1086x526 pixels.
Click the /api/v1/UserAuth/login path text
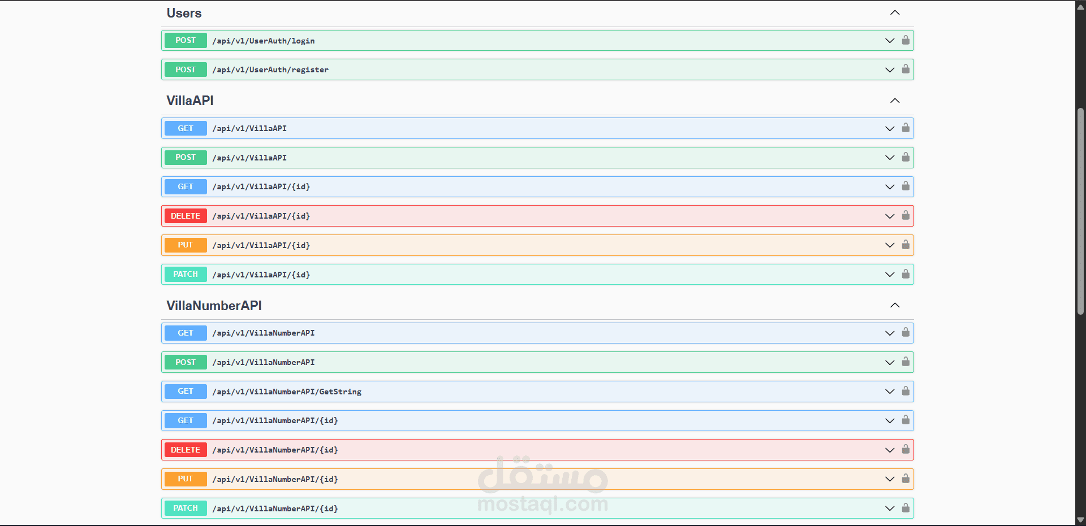tap(264, 41)
